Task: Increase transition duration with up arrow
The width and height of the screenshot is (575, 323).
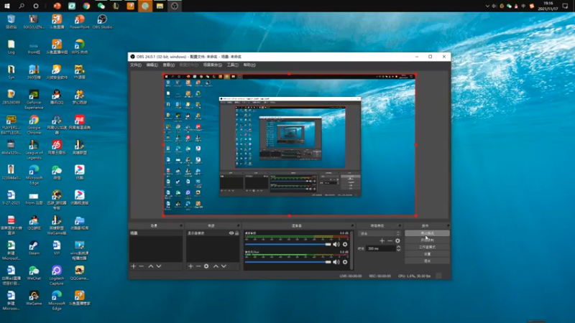Action: point(399,247)
